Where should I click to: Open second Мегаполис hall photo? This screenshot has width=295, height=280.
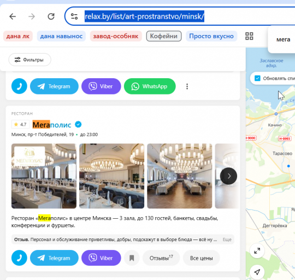112,176
